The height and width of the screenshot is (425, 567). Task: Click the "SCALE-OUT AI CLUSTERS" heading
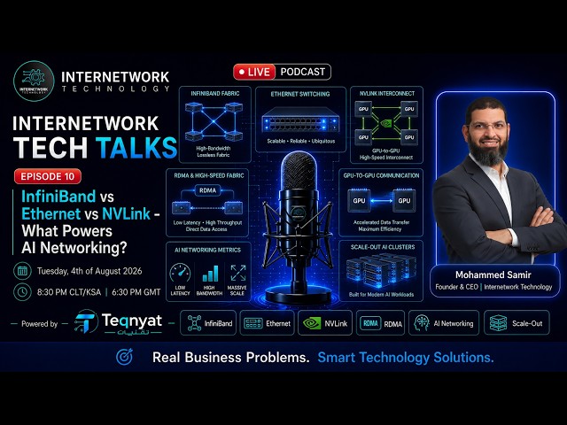coord(383,247)
